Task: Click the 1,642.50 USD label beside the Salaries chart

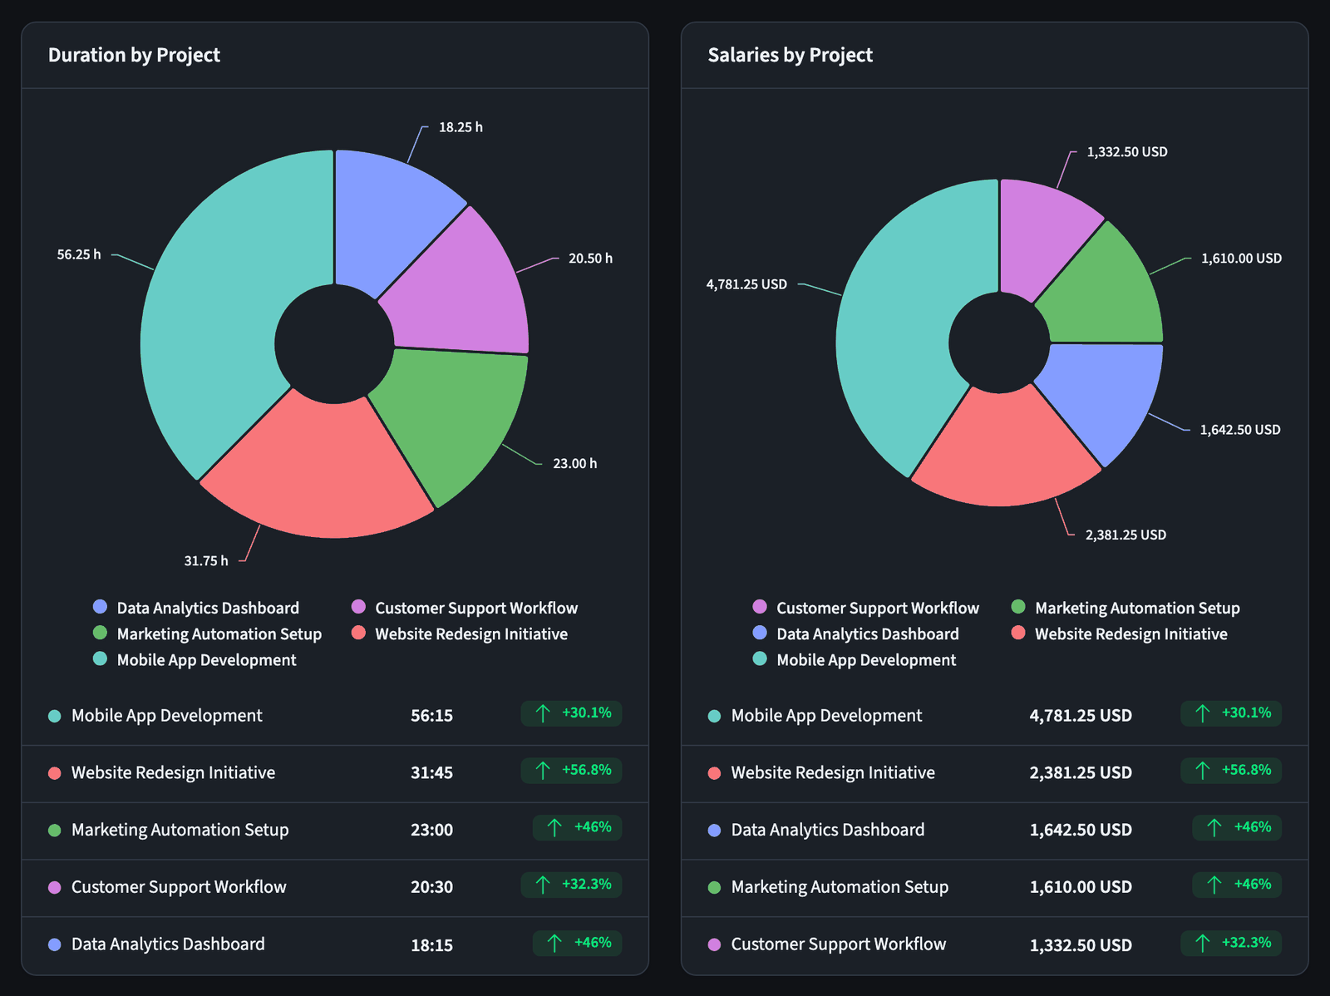Action: pyautogui.click(x=1240, y=430)
